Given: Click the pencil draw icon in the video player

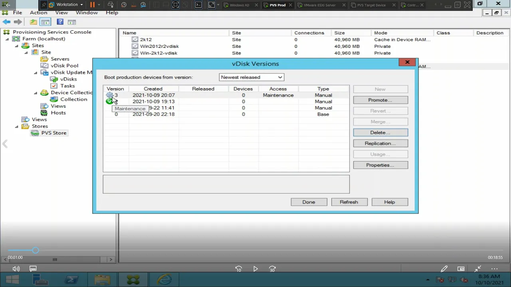Looking at the screenshot, I should click(444, 269).
